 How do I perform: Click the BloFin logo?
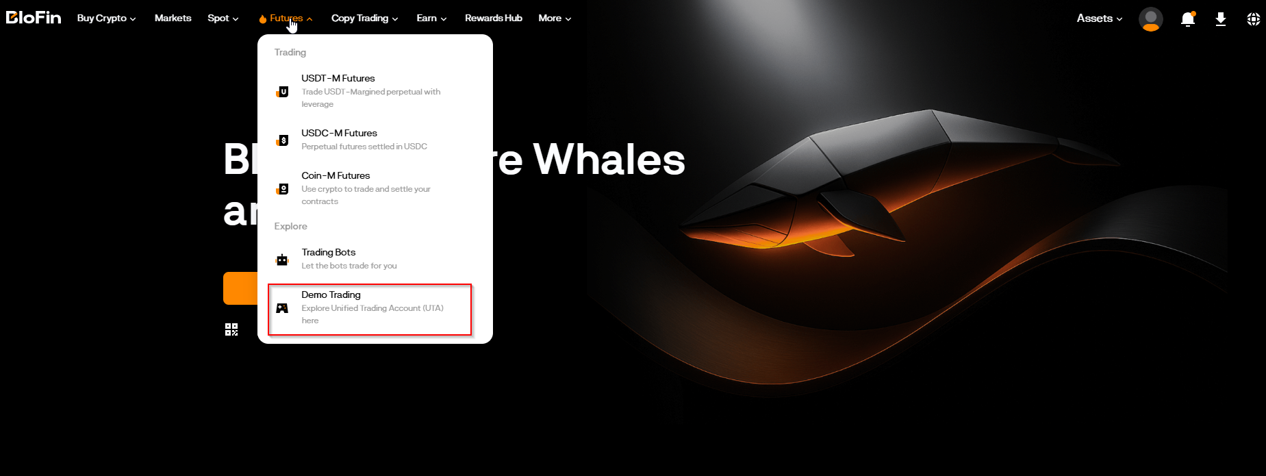[x=34, y=17]
